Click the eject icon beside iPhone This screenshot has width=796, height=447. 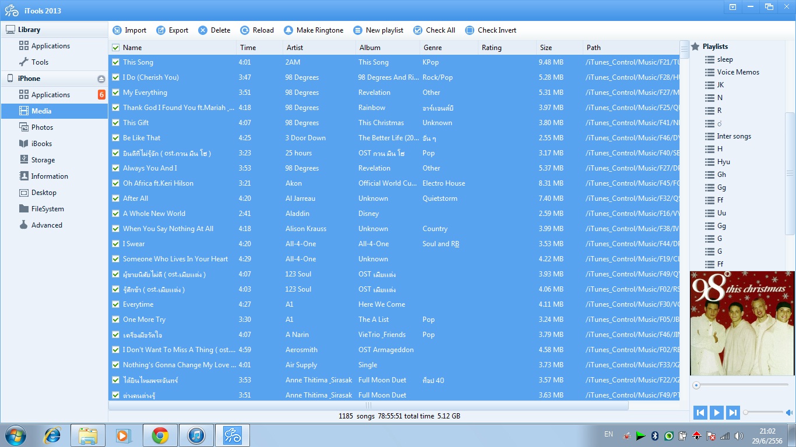(x=101, y=79)
